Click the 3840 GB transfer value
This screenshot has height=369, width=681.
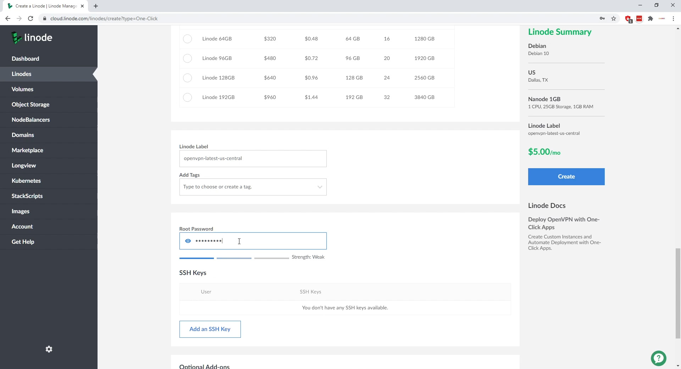point(424,97)
